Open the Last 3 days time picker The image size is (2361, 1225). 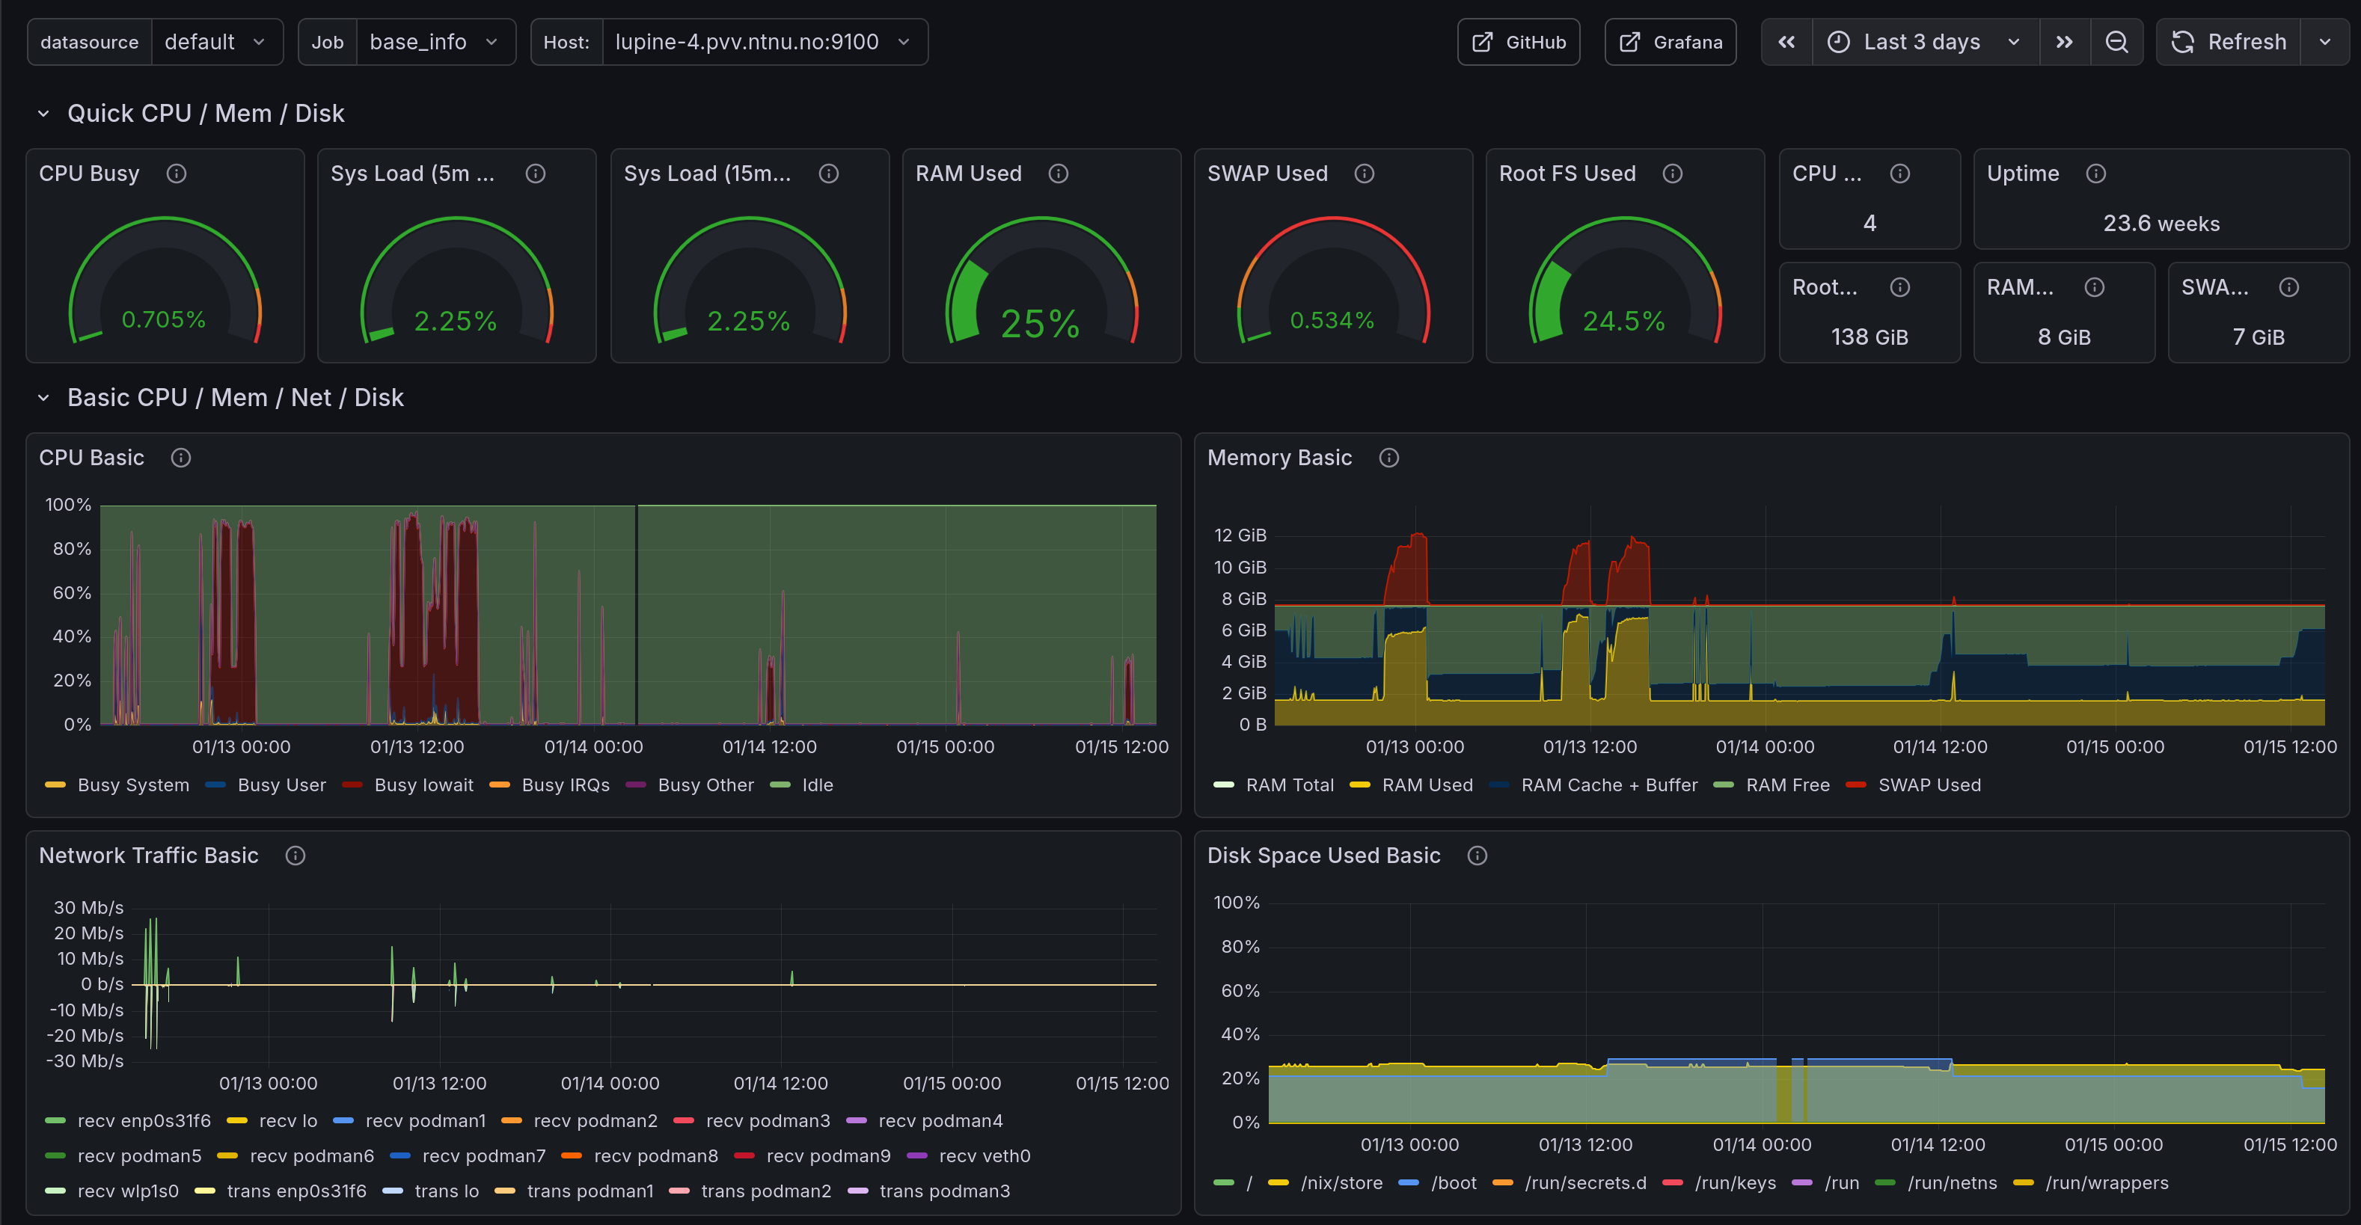1923,42
